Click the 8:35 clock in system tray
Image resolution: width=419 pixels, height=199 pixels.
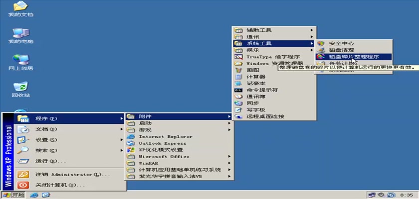pyautogui.click(x=406, y=195)
